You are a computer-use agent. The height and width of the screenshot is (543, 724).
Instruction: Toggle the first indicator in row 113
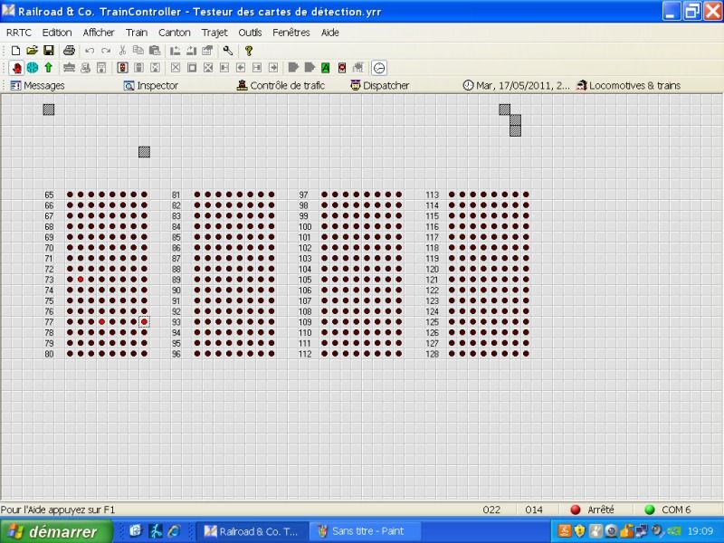pyautogui.click(x=452, y=195)
